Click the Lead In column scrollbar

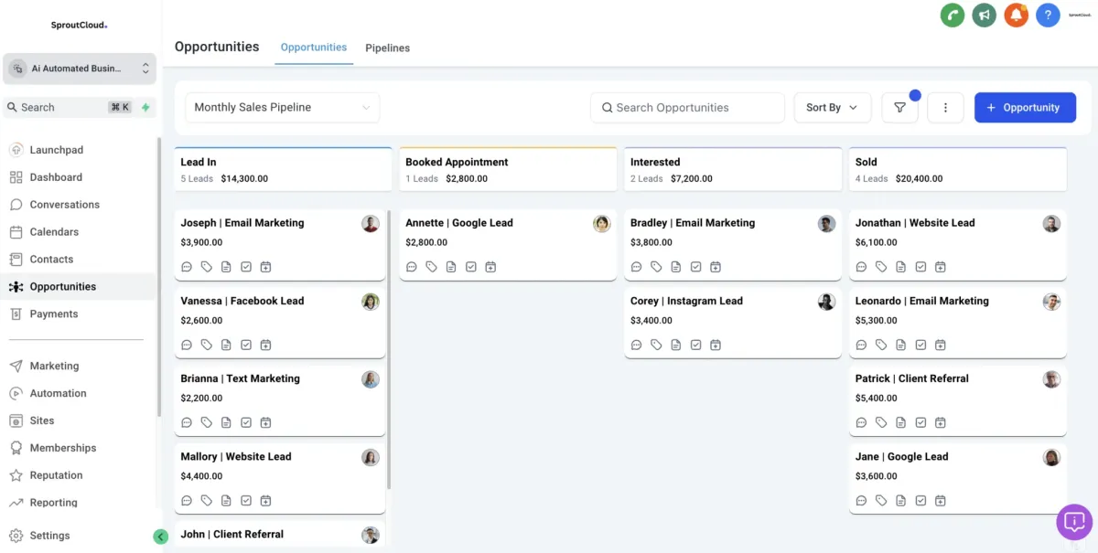[389, 349]
